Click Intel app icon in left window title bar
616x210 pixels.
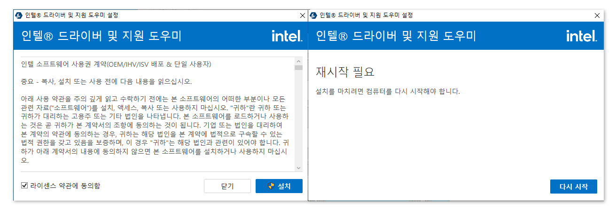click(19, 15)
